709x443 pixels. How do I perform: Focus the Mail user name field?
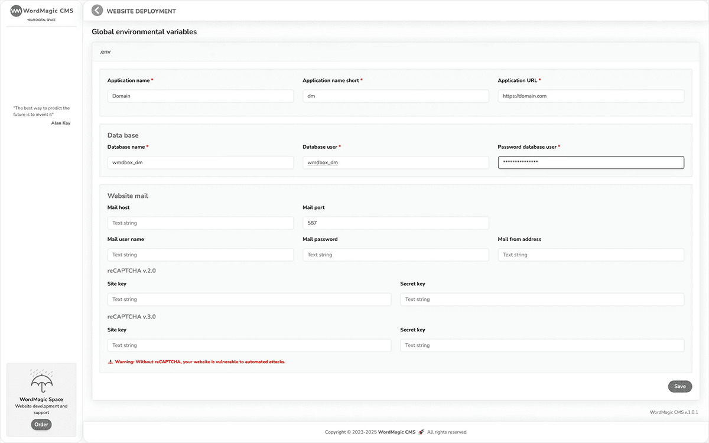200,255
